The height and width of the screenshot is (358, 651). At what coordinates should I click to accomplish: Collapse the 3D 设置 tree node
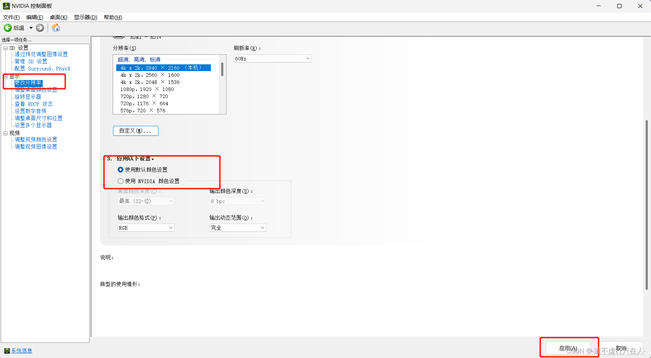pos(6,48)
